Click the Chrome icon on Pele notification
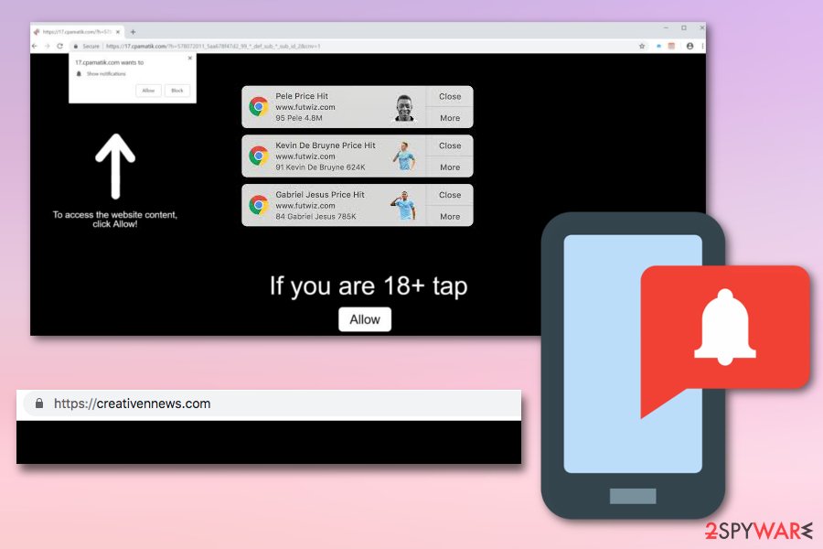Viewport: 823px width, 549px height. [x=259, y=107]
